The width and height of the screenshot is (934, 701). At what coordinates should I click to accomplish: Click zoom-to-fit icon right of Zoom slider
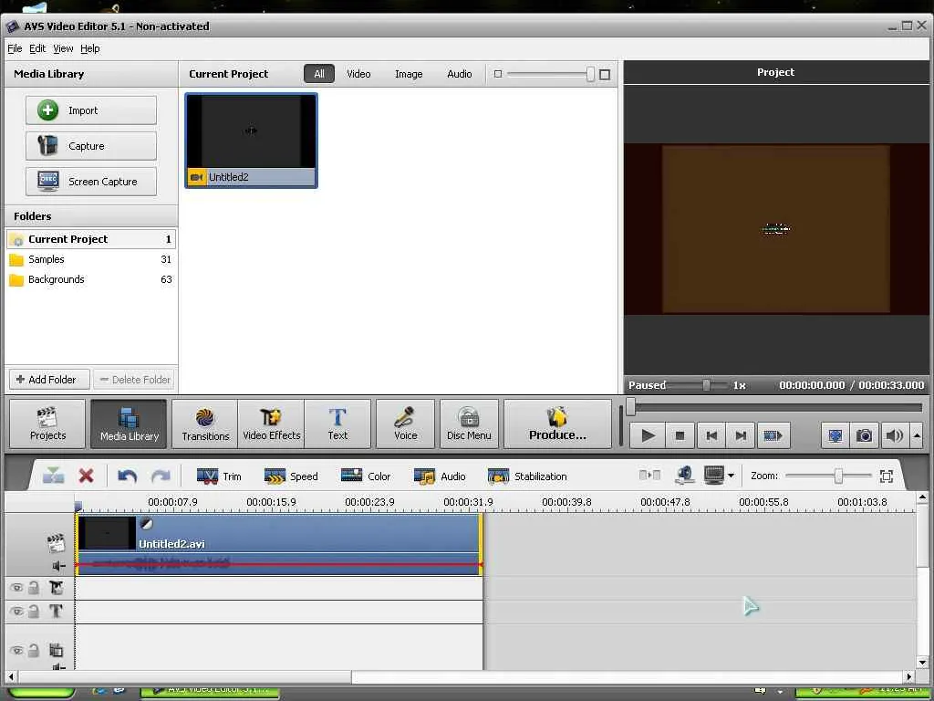pos(887,476)
